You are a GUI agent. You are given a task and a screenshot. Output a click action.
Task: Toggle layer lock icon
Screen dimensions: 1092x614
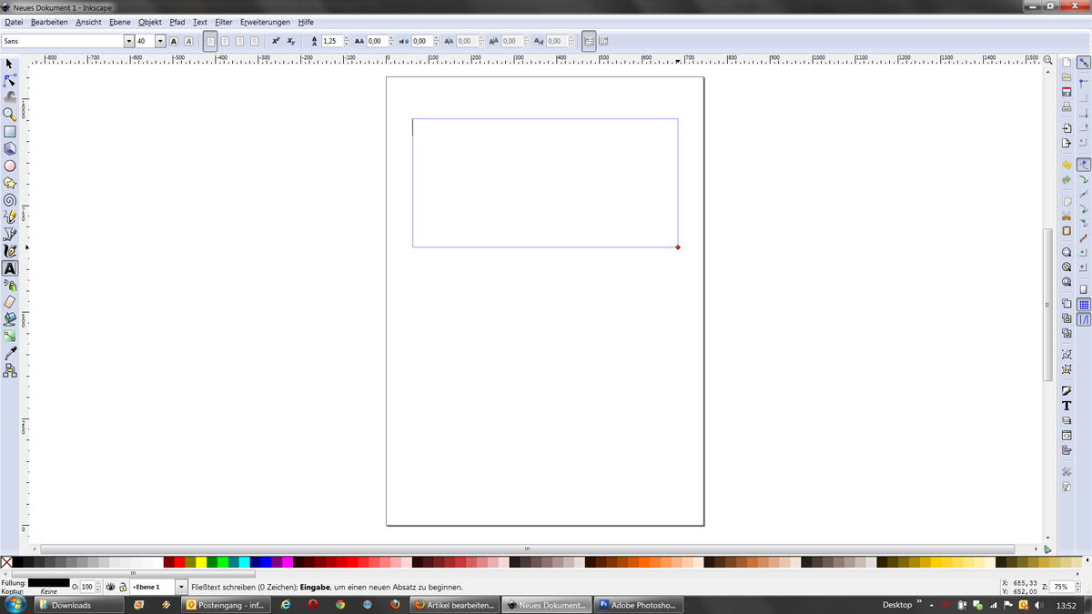[122, 587]
